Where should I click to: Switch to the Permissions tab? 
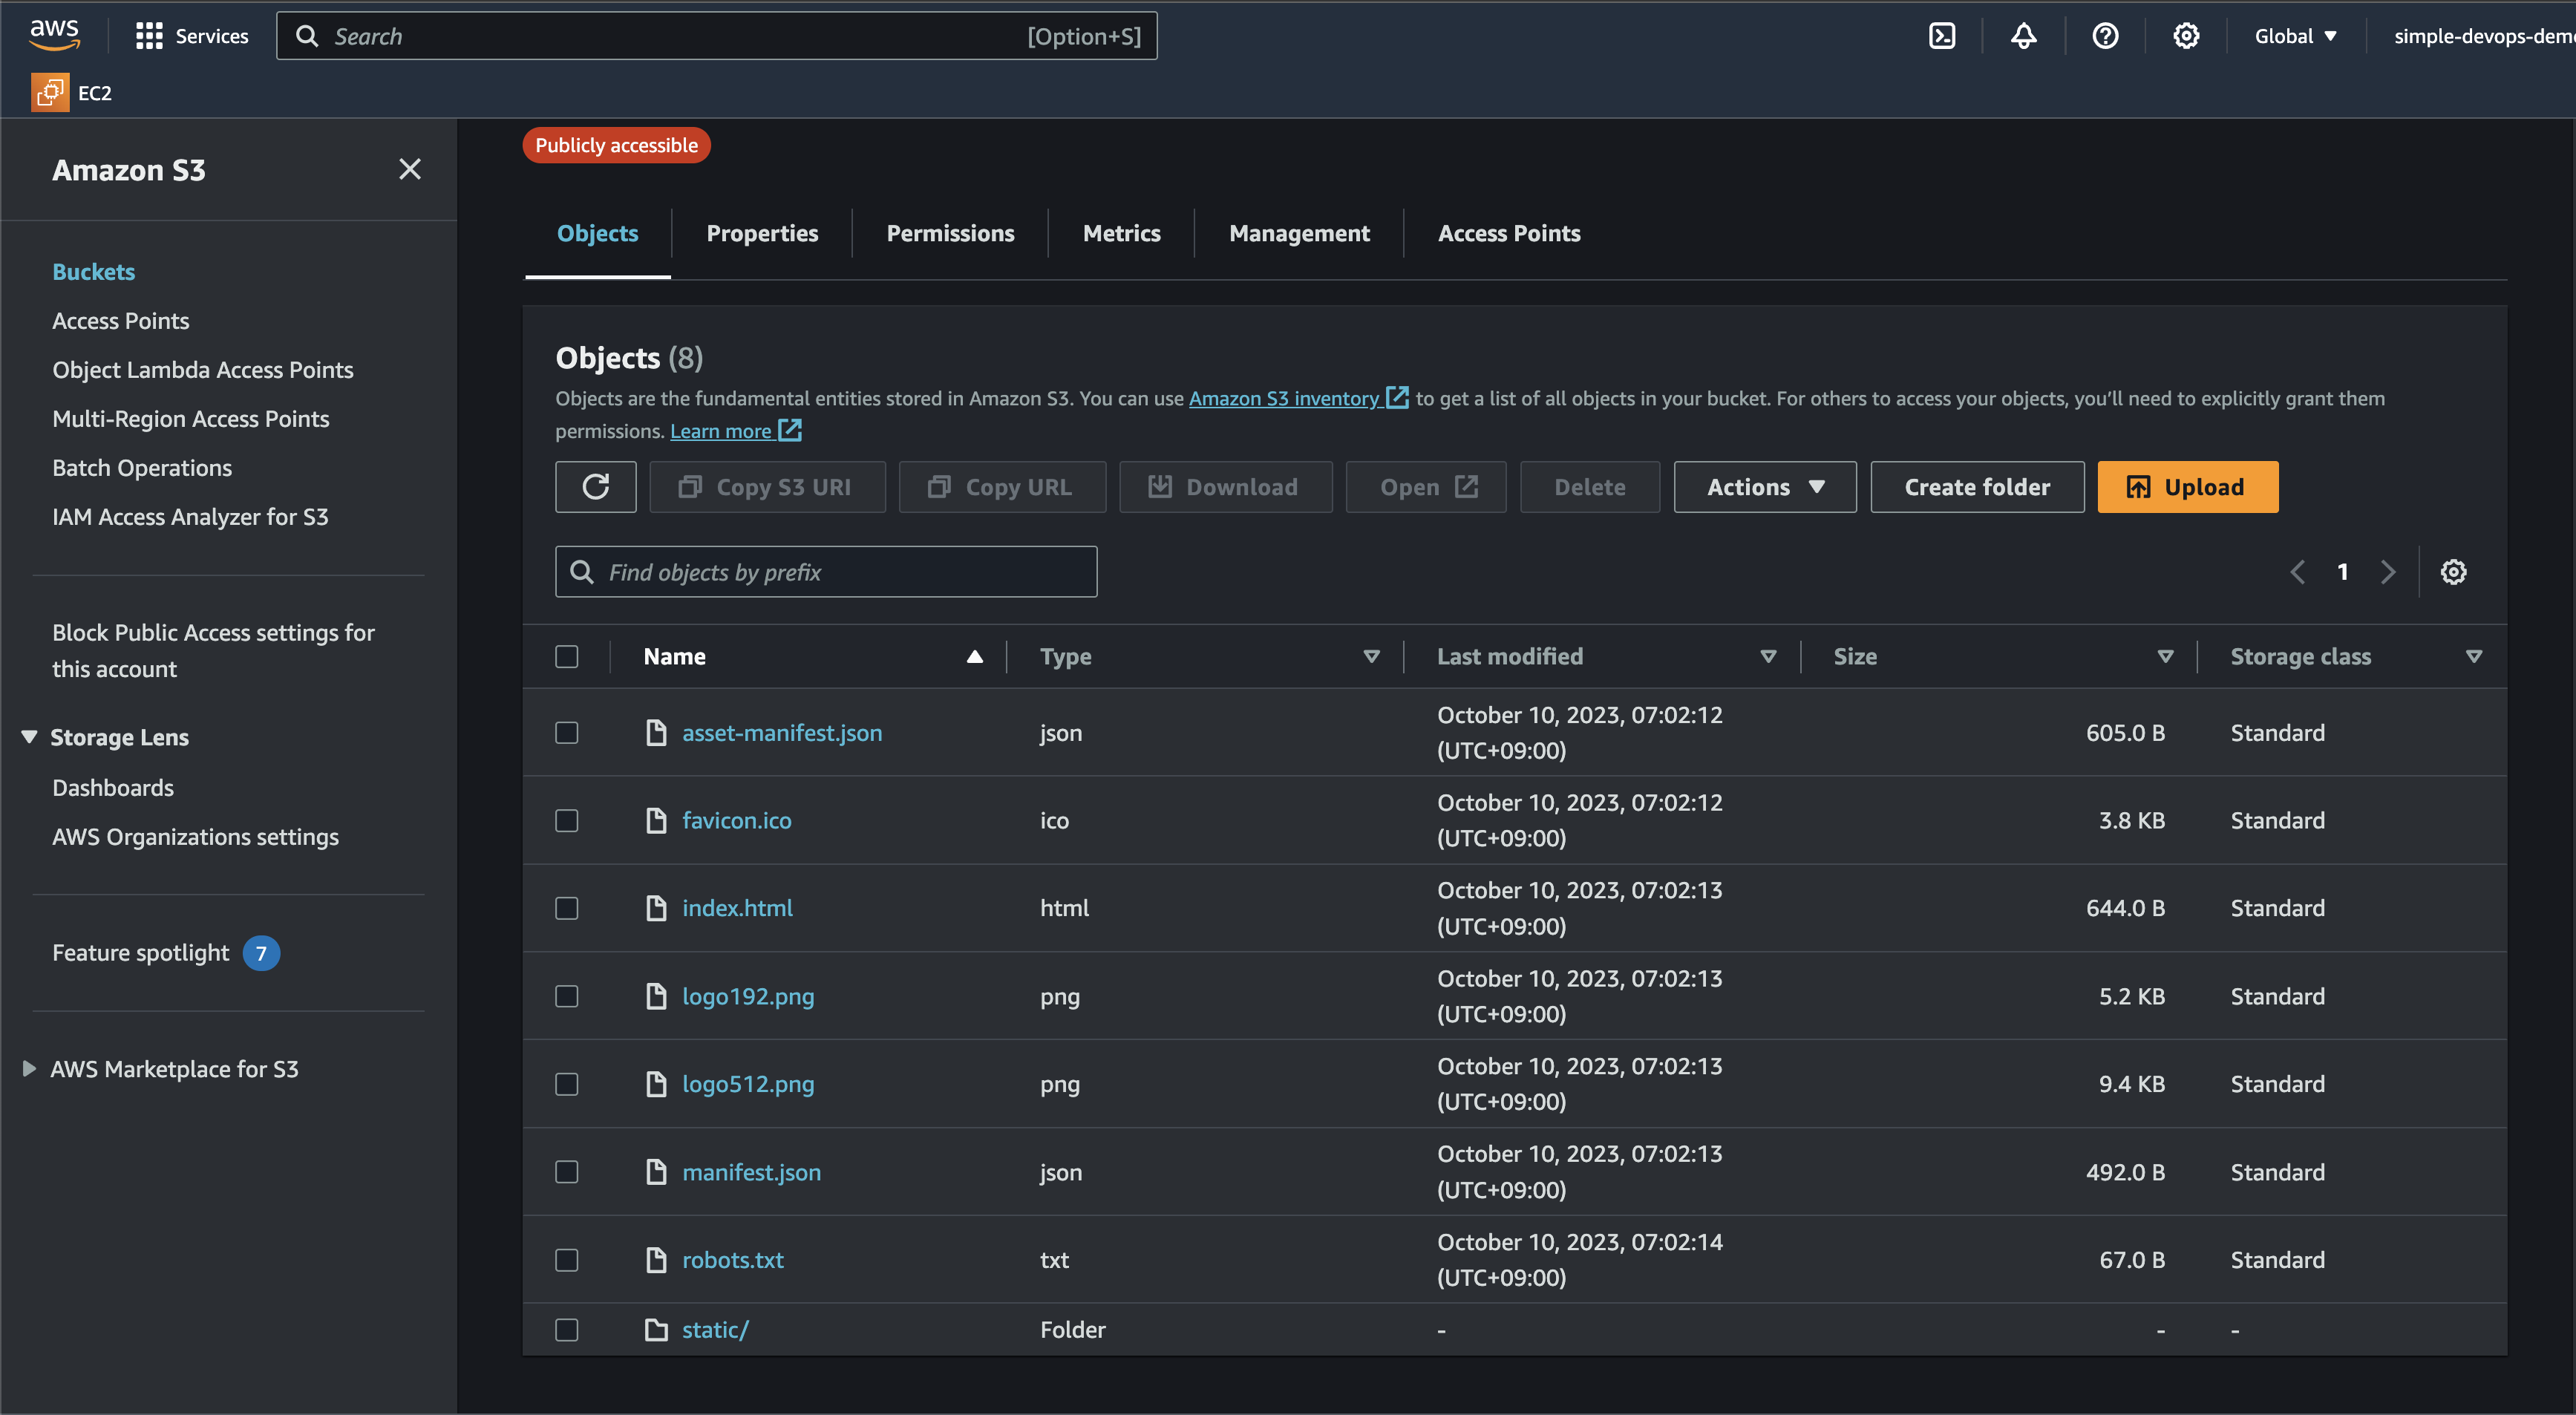click(950, 233)
